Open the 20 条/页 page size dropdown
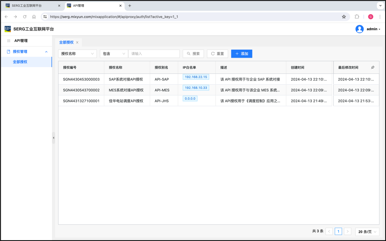 [367, 232]
